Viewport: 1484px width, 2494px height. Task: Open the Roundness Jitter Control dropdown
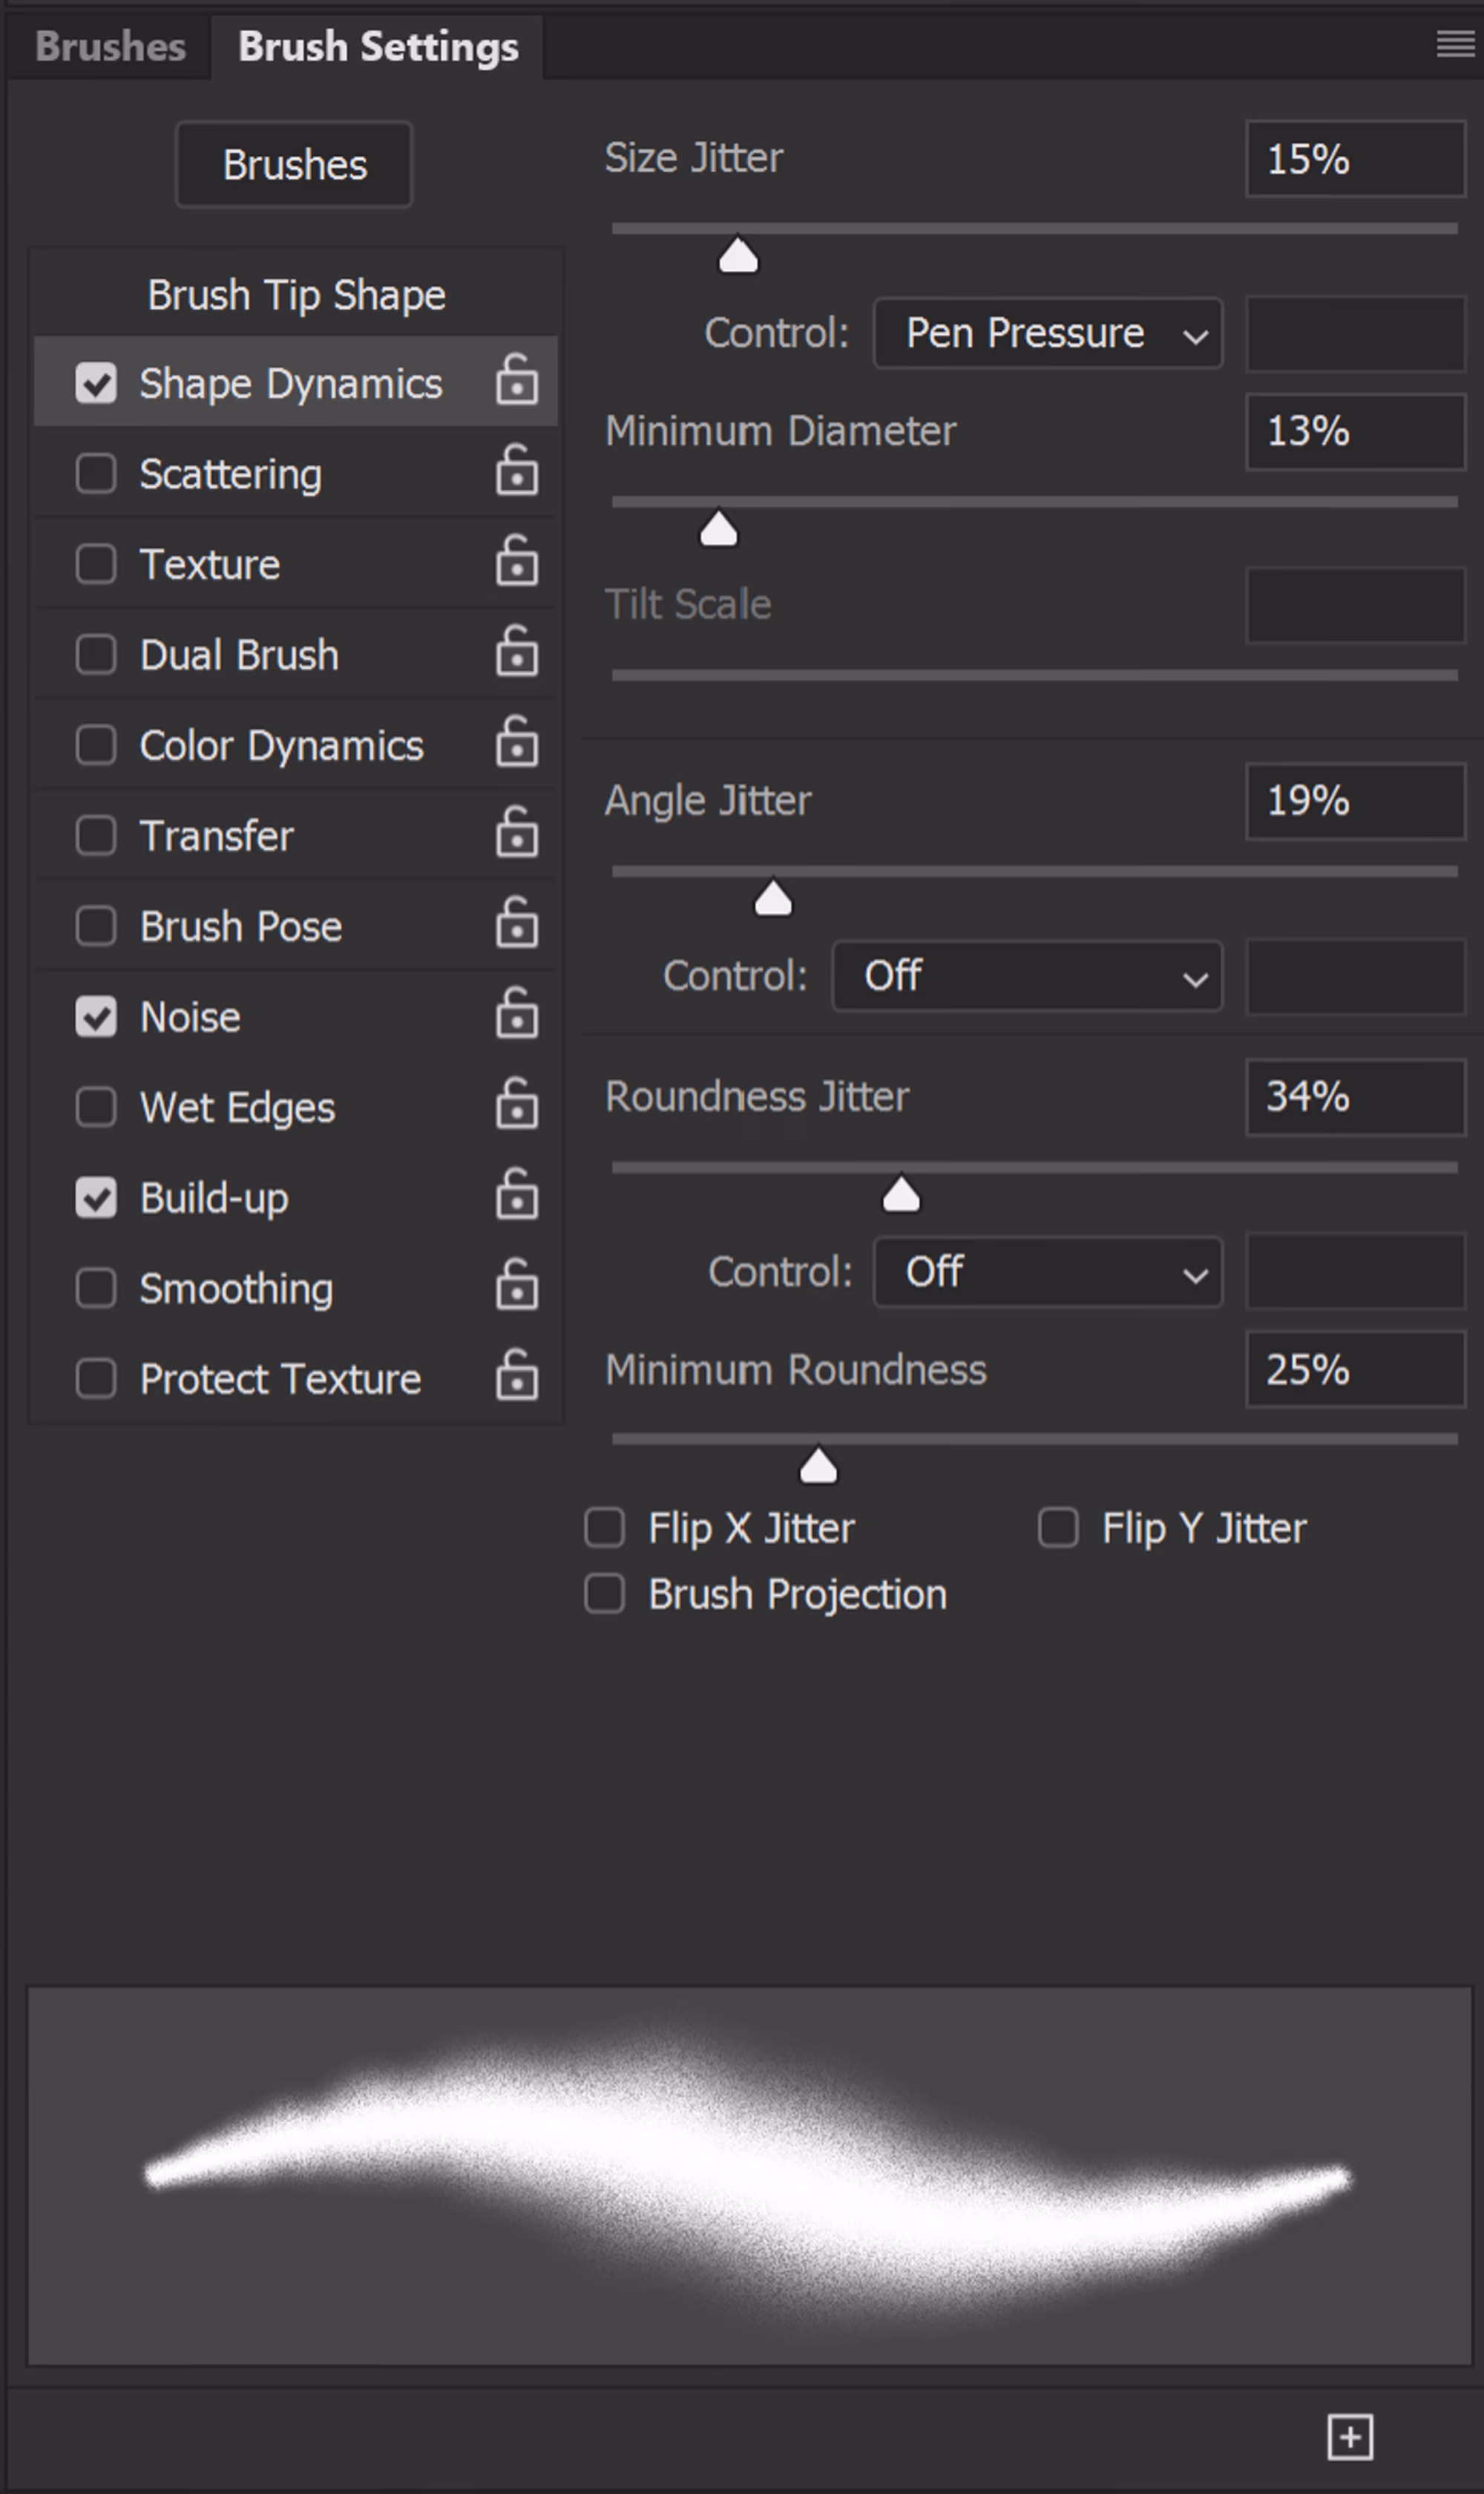click(1047, 1272)
